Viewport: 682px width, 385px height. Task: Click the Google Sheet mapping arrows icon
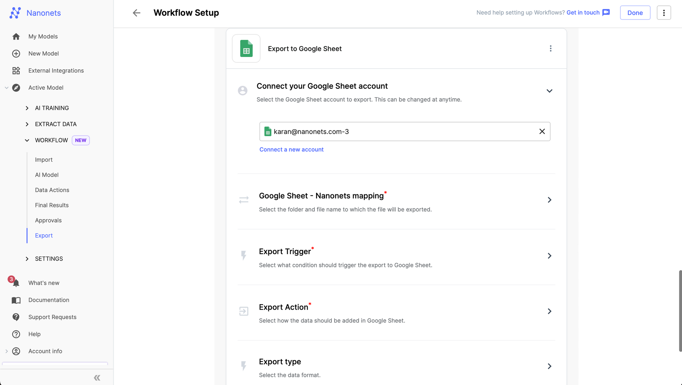243,200
